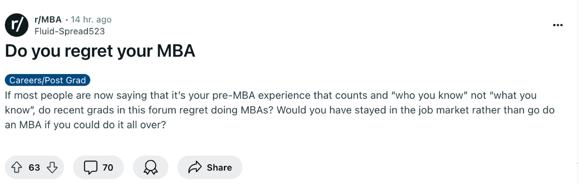Visit the Fluid-Spread523 user profile
579x185 pixels.
[x=69, y=31]
